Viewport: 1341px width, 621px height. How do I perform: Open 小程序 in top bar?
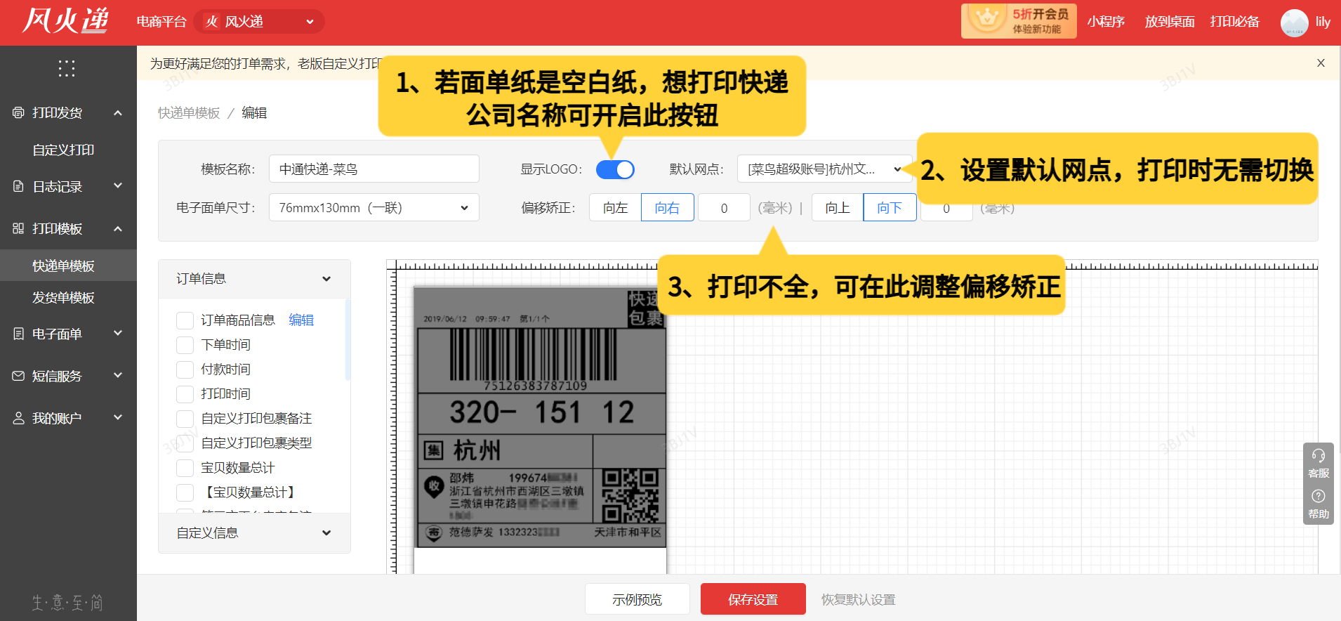pos(1106,22)
